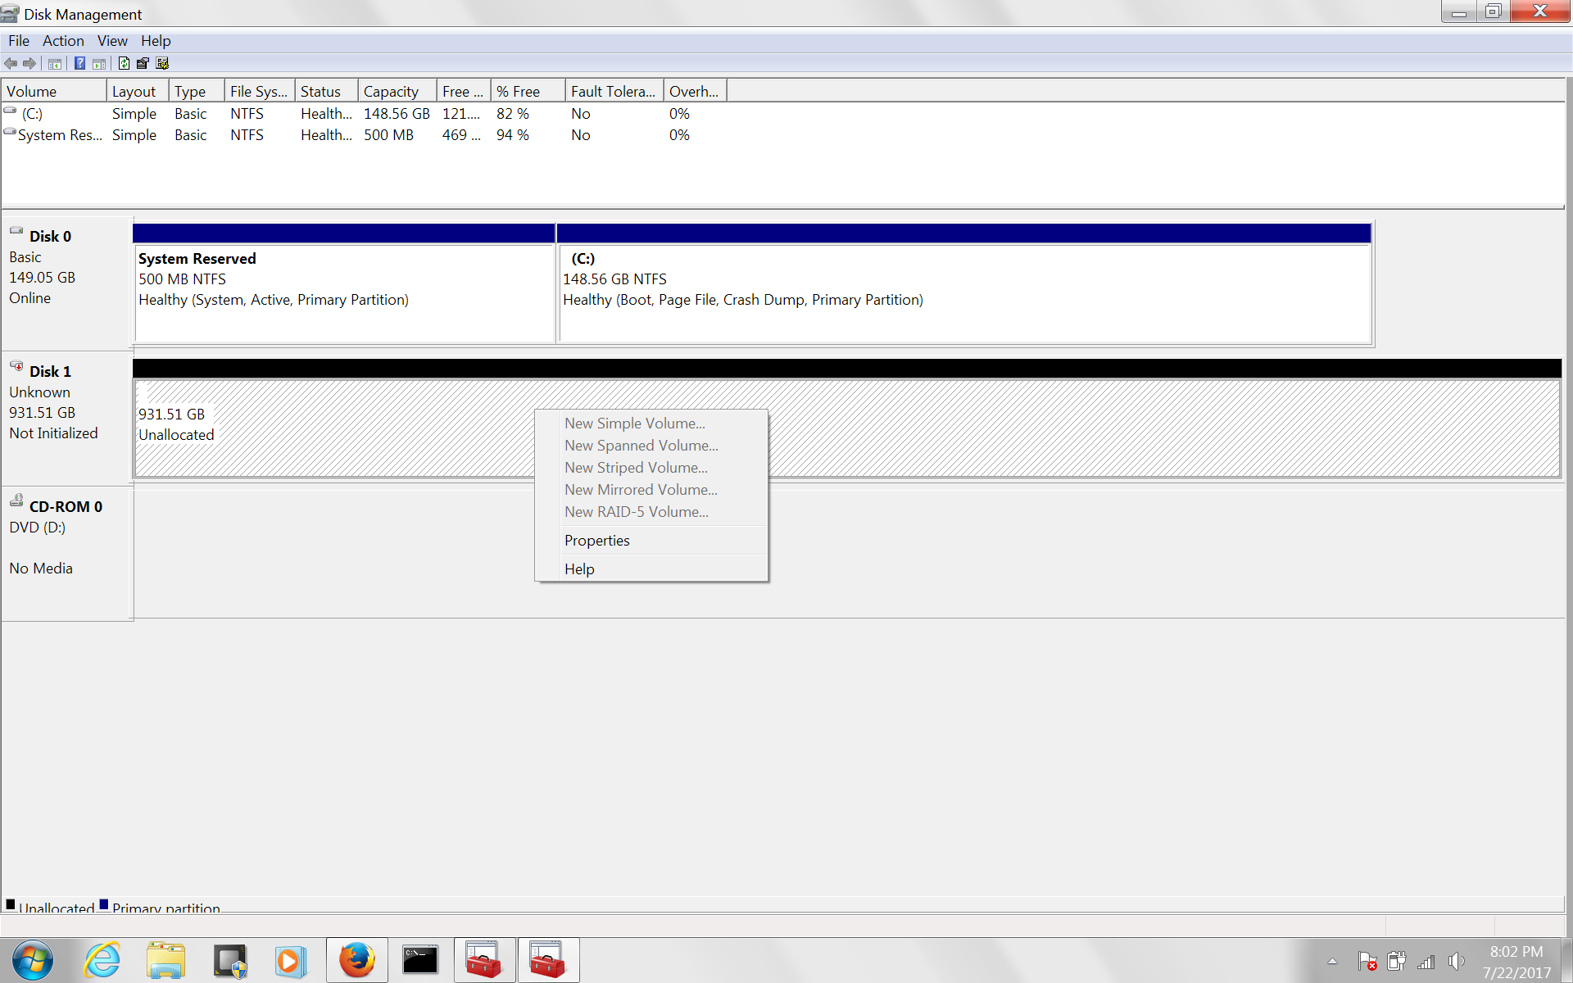This screenshot has height=983, width=1573.
Task: Open Windows Media Player from taskbar
Action: tap(290, 960)
